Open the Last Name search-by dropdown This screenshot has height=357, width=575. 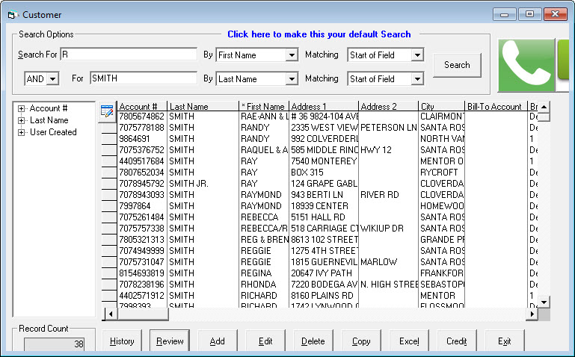tap(292, 79)
